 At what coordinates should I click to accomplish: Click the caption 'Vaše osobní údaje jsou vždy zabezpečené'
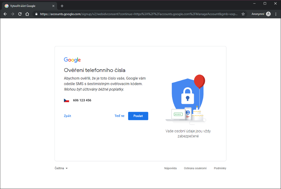pos(188,134)
